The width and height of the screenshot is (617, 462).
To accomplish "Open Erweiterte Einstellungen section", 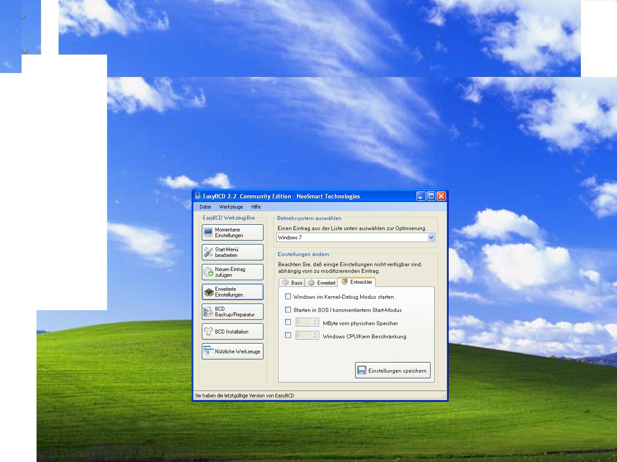I will pos(233,292).
